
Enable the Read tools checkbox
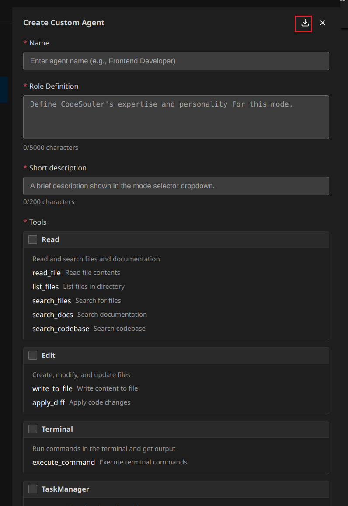coord(33,239)
